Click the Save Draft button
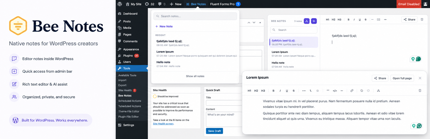The image size is (430, 139). pyautogui.click(x=214, y=131)
